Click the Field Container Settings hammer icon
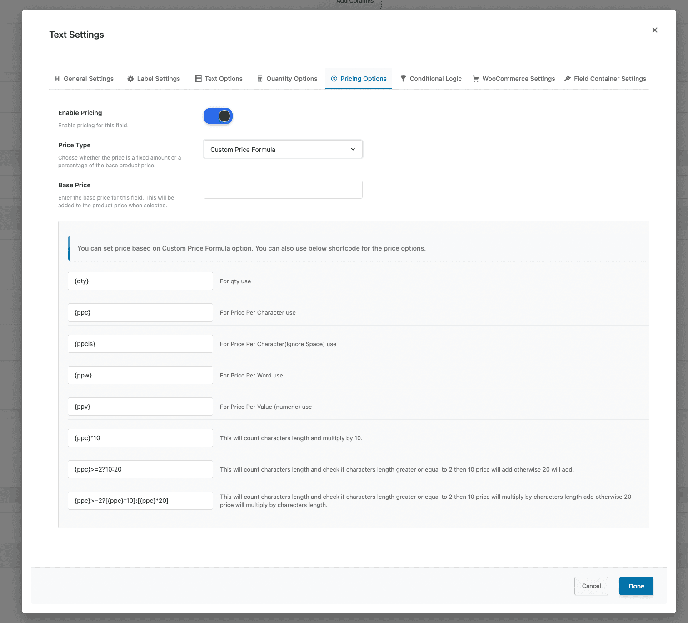This screenshot has width=688, height=623. point(568,79)
